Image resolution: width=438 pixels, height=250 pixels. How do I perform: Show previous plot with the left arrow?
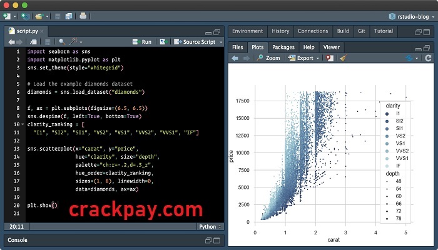(235, 58)
